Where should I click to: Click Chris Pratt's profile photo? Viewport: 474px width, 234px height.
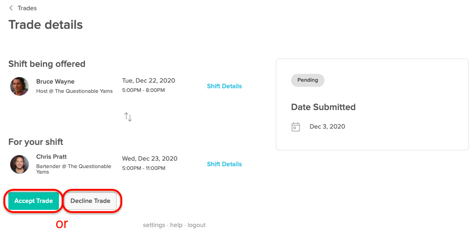coord(19,164)
